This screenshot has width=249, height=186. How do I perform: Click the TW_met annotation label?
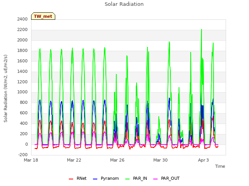(43, 16)
